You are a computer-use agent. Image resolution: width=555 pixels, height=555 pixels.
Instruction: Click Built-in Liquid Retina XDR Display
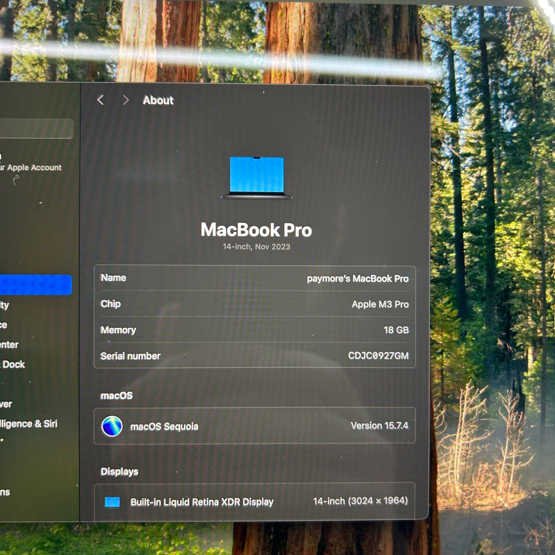click(x=202, y=502)
